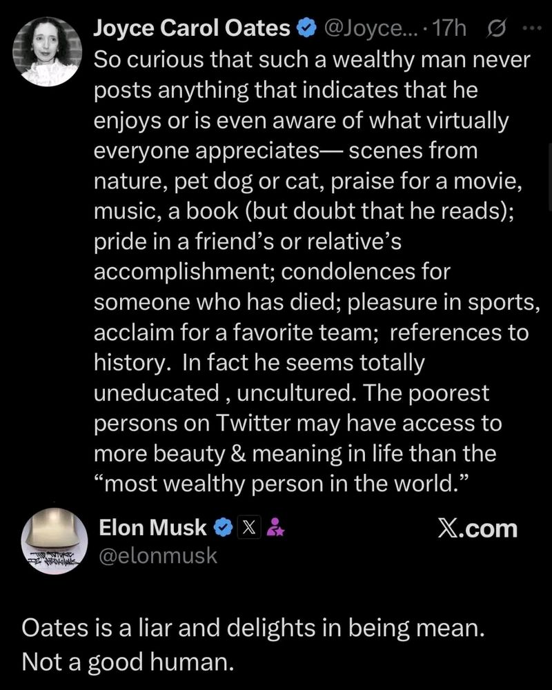552x690 pixels.
Task: Click the blocked-account indicator icon near the timestamp
Action: 495,28
